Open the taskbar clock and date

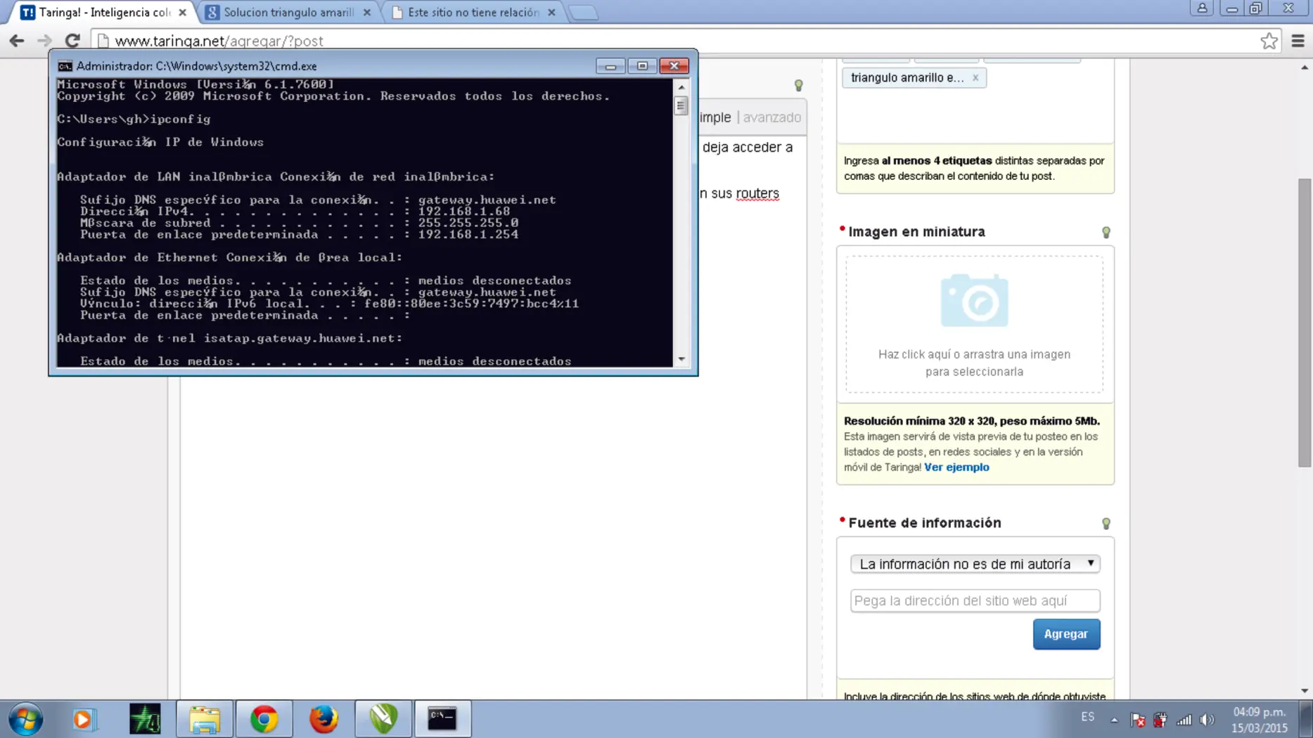point(1260,720)
